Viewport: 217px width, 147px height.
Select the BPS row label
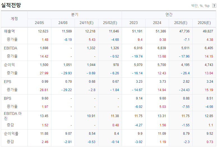(8, 98)
